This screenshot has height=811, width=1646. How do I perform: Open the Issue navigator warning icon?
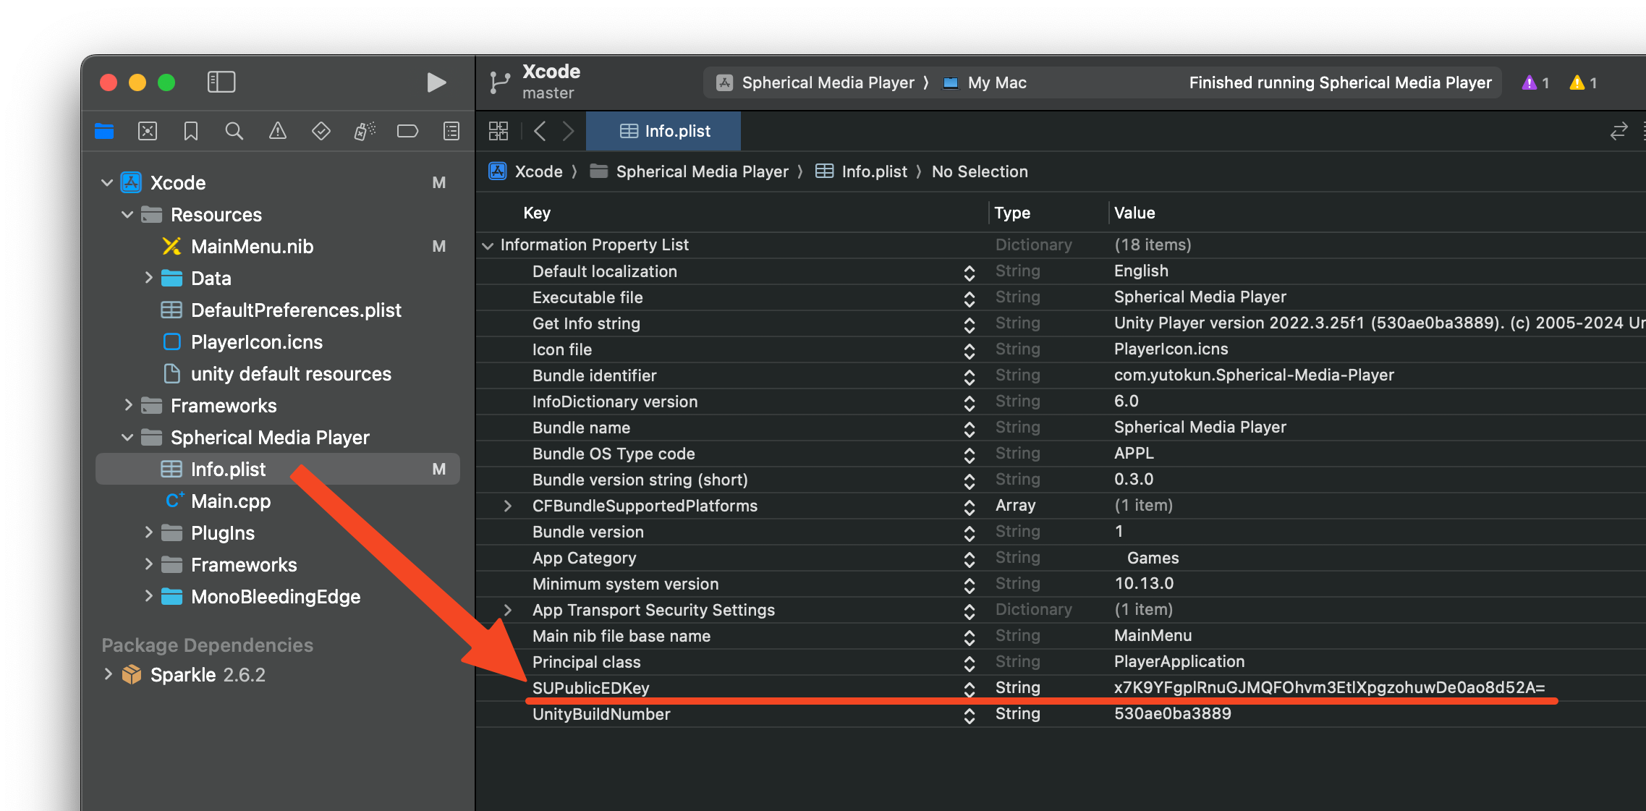[x=278, y=131]
